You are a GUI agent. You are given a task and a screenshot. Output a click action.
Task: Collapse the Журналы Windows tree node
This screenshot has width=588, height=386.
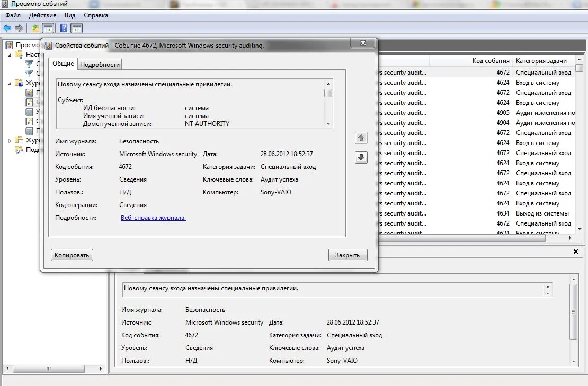point(10,84)
